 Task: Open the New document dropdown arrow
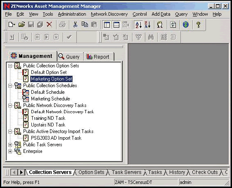pyautogui.click(x=14, y=25)
